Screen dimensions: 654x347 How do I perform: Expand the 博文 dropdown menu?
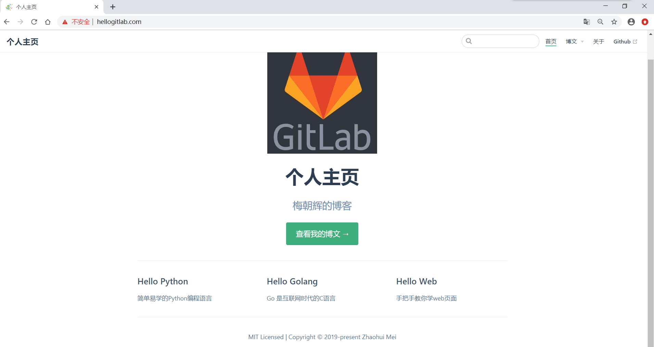(x=575, y=41)
